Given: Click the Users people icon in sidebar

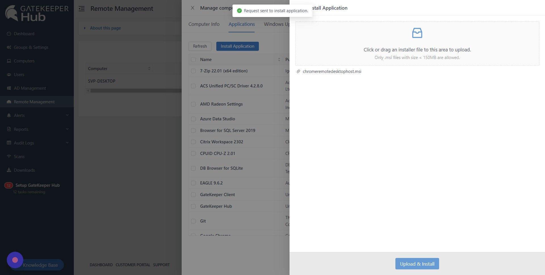Looking at the screenshot, I should [9, 75].
